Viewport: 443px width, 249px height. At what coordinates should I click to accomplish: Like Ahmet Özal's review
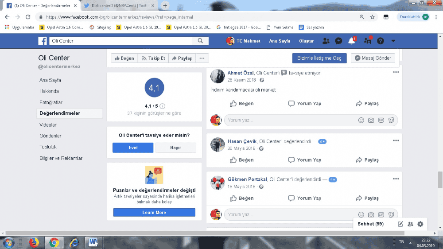click(241, 103)
